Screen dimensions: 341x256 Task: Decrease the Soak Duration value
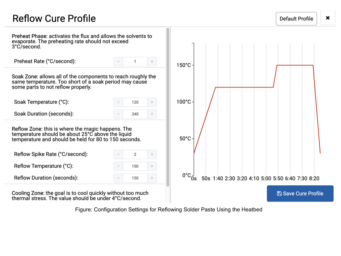point(118,114)
